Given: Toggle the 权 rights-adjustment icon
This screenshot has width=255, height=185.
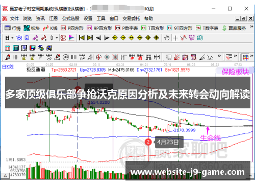Looking at the screenshot, I should 63,38.
